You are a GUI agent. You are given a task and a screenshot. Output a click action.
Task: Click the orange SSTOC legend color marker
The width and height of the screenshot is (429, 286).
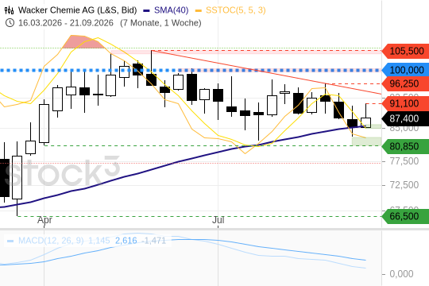(x=199, y=10)
